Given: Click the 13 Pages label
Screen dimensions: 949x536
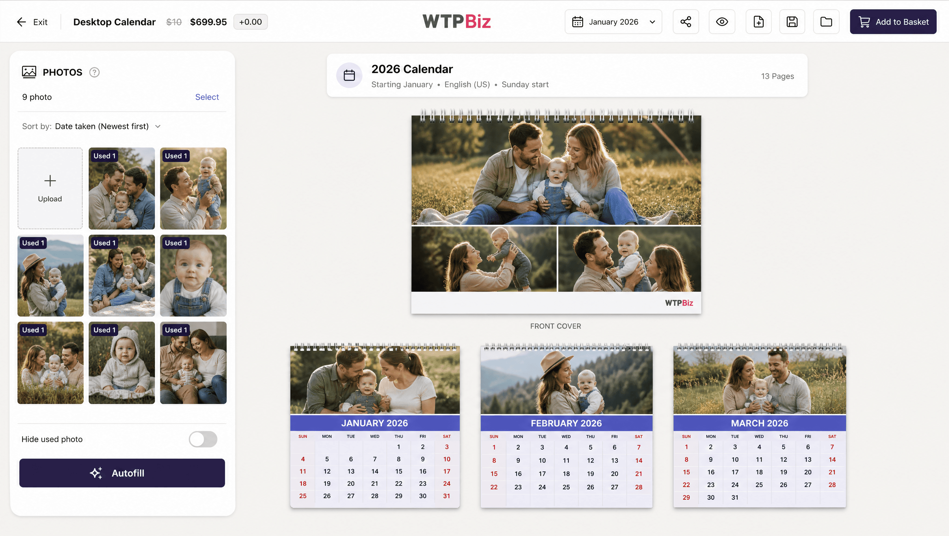Looking at the screenshot, I should pos(777,76).
